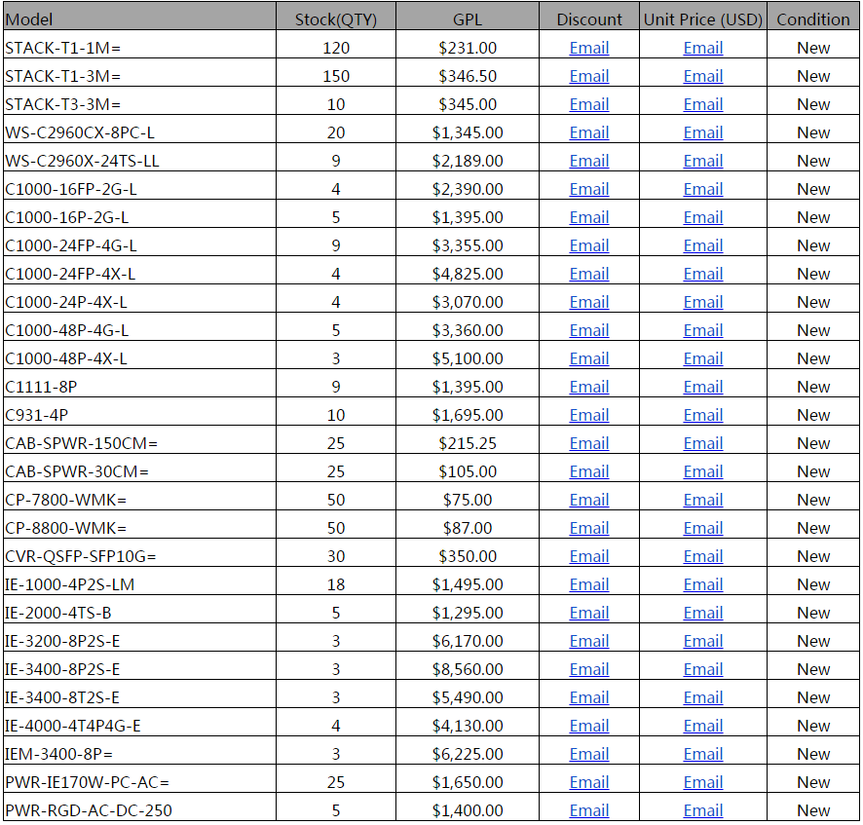Click the Discount column header
This screenshot has height=825, width=863.
click(x=589, y=17)
